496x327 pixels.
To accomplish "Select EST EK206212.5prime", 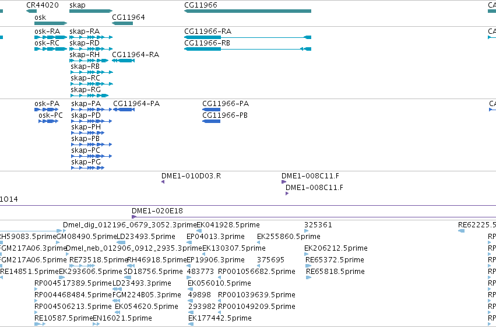I will tap(336, 248).
